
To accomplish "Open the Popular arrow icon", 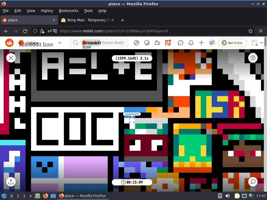I will pyautogui.click(x=136, y=43).
